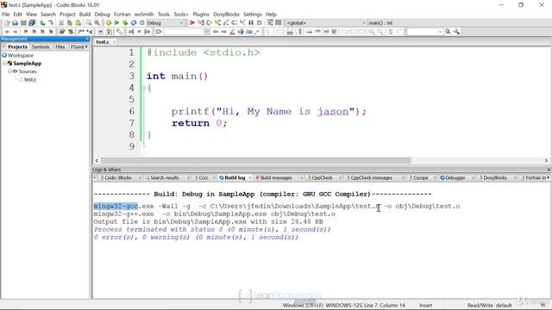Click the Undo toolbar icon
Viewport: 552px width, 310px height.
pos(42,23)
